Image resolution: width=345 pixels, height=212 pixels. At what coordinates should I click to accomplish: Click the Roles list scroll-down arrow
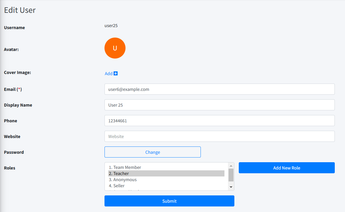[x=231, y=187]
